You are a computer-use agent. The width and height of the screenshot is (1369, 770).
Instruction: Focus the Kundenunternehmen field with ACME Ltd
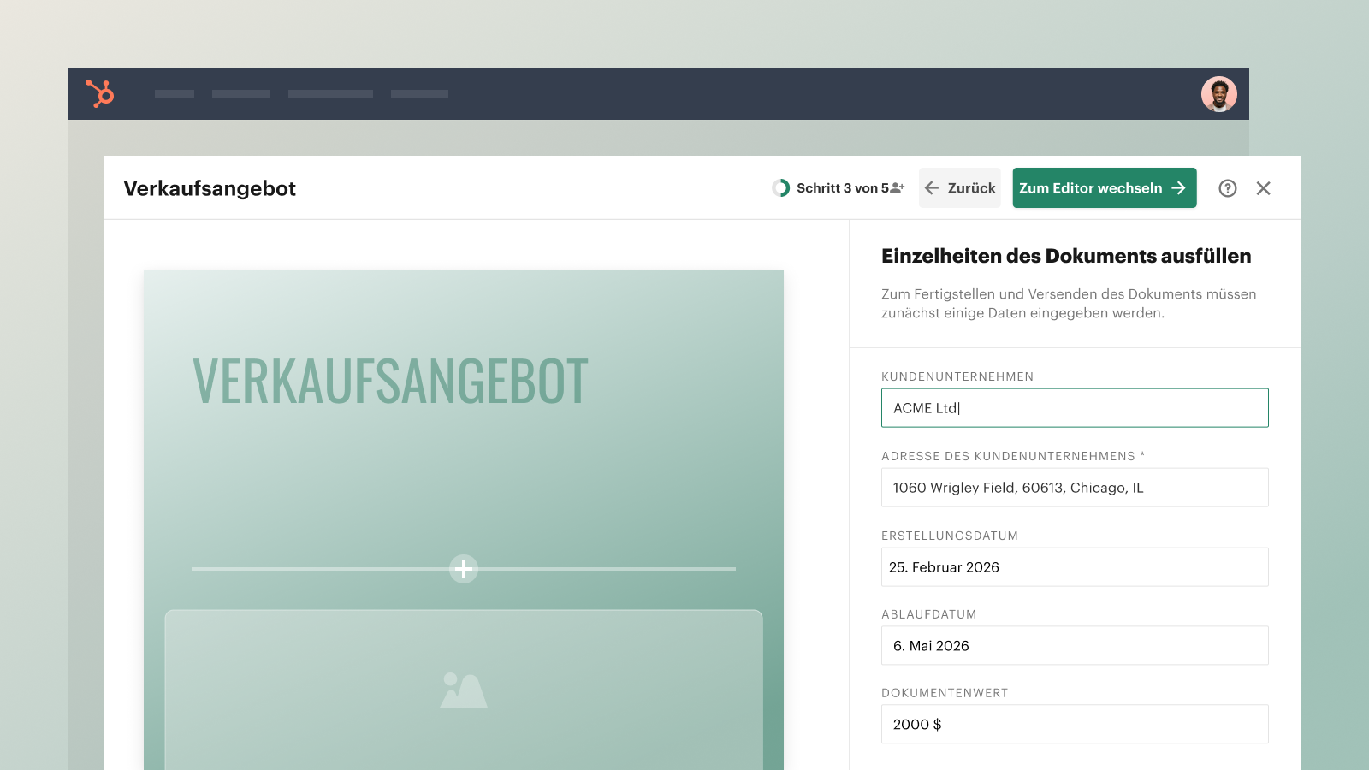(1075, 408)
